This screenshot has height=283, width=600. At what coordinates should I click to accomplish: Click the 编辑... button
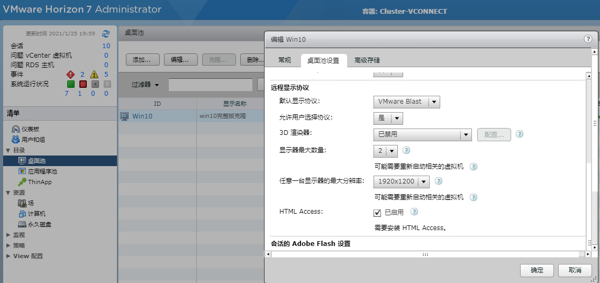pyautogui.click(x=181, y=60)
